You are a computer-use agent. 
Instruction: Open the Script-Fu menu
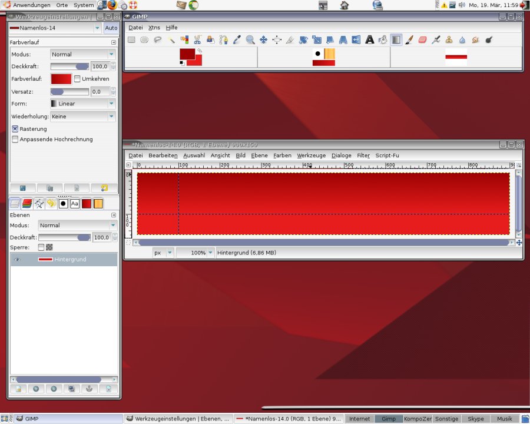coord(387,155)
